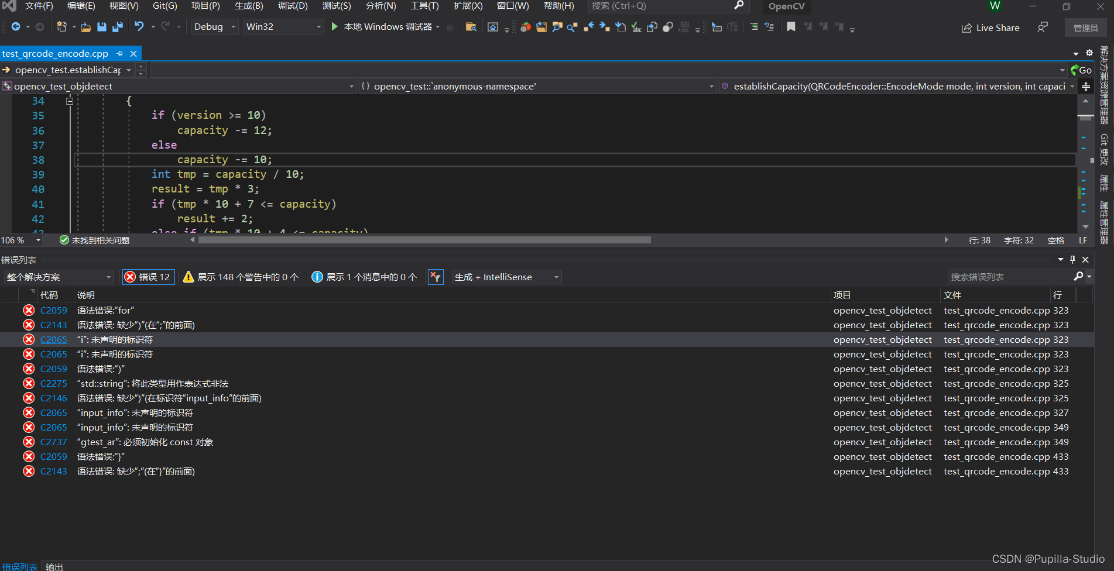This screenshot has width=1114, height=571.
Task: Click the Visual Assist tomato icon
Action: click(x=526, y=27)
